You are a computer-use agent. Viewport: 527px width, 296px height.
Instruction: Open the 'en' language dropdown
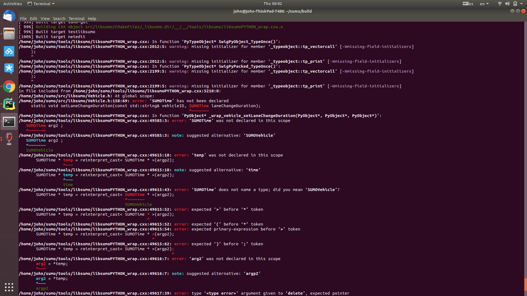[484, 4]
